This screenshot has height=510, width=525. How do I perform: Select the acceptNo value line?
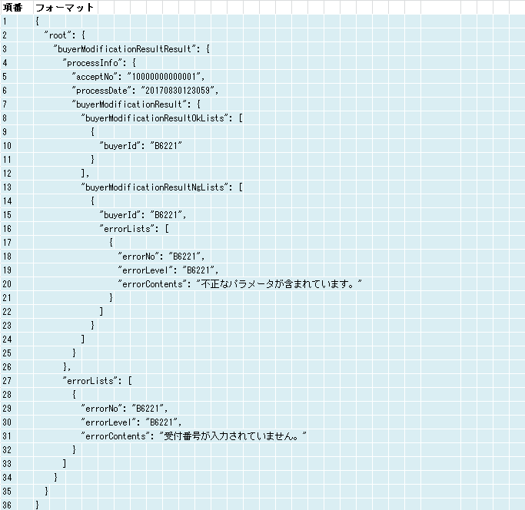[138, 77]
